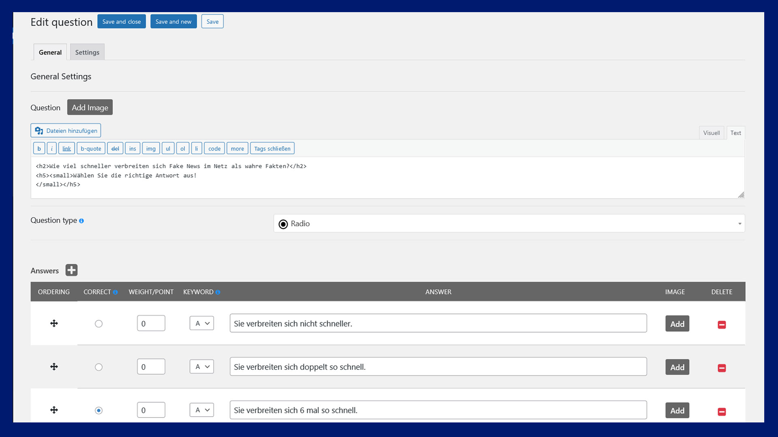The image size is (778, 437).
Task: Expand the keyword dropdown of the first answer
Action: point(202,323)
